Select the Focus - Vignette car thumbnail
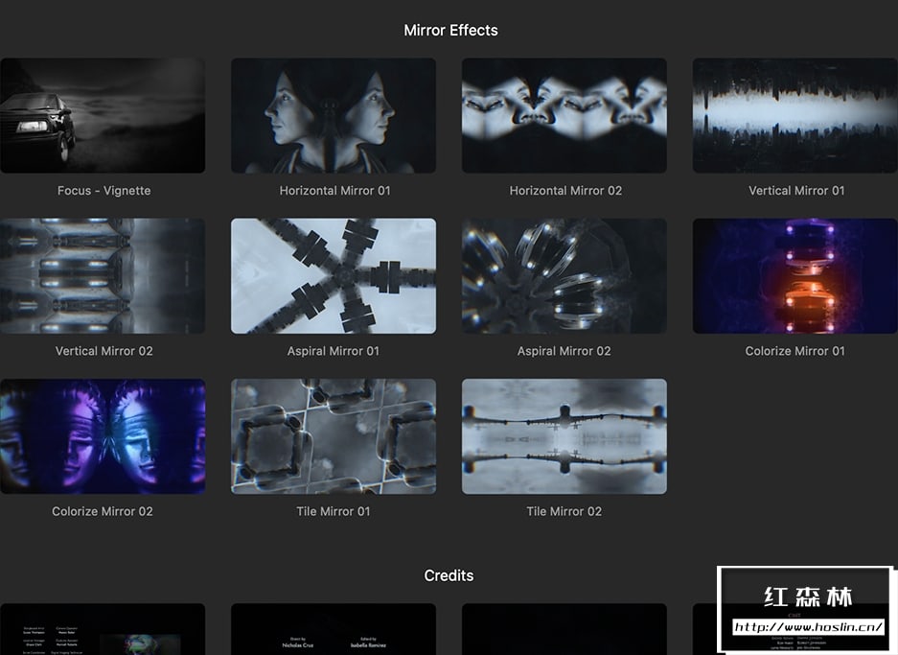Image resolution: width=898 pixels, height=655 pixels. [x=103, y=115]
